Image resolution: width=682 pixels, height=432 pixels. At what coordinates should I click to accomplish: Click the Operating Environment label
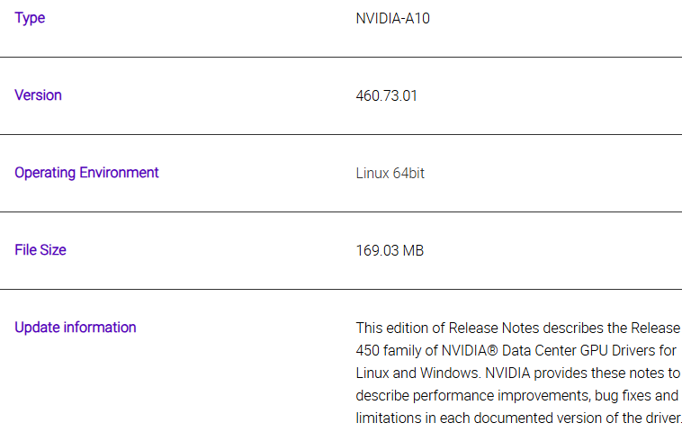(x=86, y=173)
